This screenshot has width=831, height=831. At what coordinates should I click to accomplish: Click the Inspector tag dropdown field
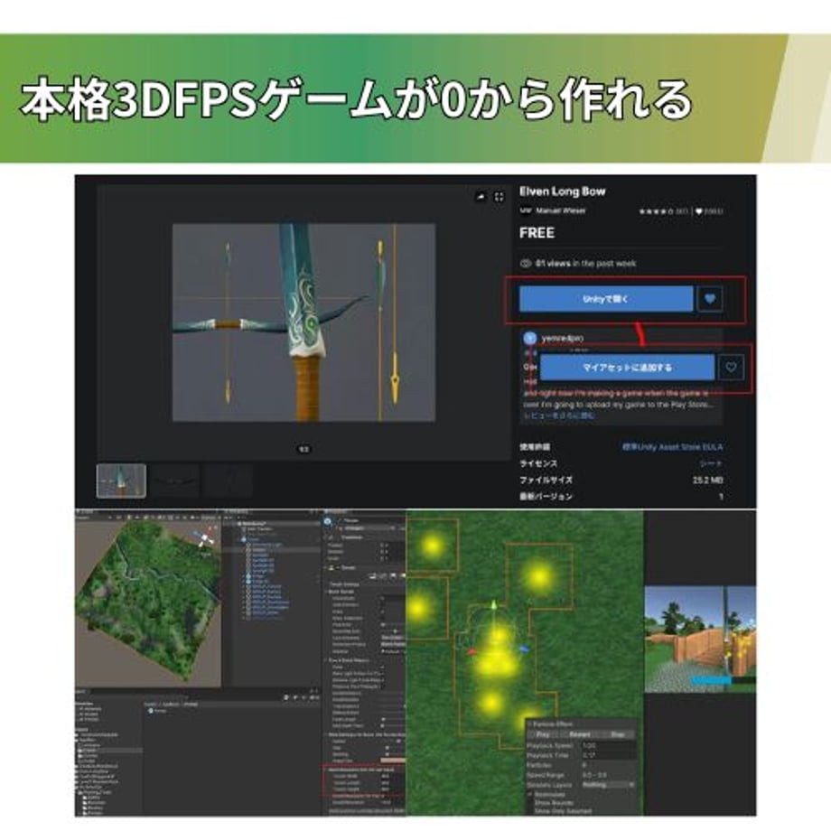370,528
